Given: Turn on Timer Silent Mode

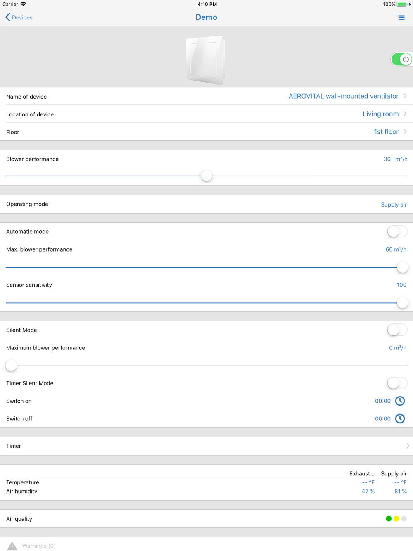Looking at the screenshot, I should click(x=397, y=383).
